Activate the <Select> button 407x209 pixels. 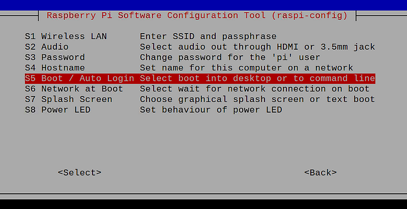pyautogui.click(x=79, y=172)
